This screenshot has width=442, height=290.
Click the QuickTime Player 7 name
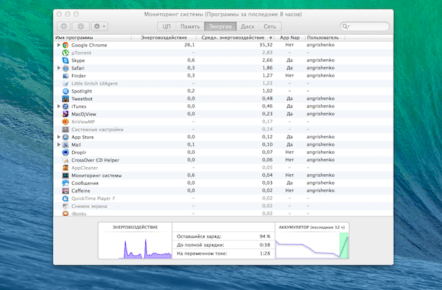click(93, 198)
